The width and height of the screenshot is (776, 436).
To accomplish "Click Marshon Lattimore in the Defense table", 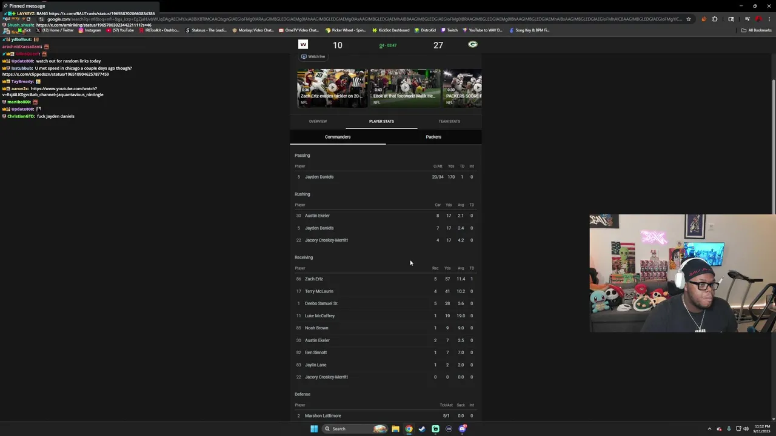I will (323, 416).
